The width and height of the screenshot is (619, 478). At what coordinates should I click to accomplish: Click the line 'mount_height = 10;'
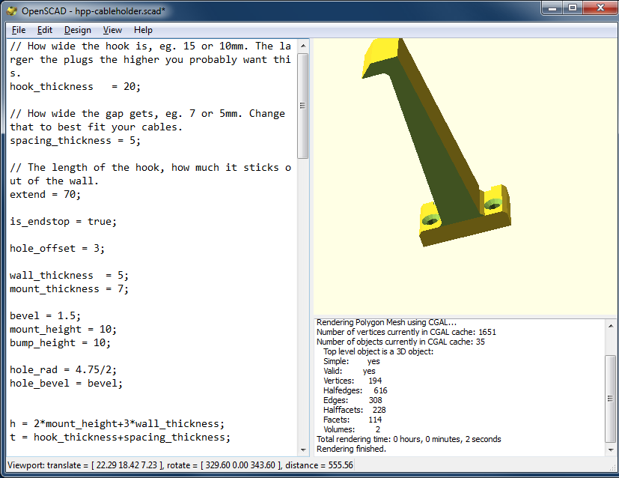pyautogui.click(x=63, y=330)
